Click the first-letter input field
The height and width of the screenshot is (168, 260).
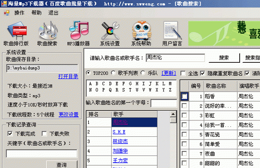(164, 103)
